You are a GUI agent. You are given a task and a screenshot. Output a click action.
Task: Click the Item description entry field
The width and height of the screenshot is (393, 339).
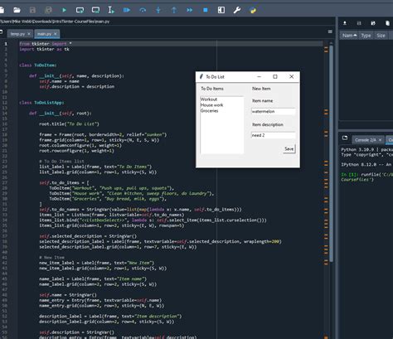click(x=273, y=135)
